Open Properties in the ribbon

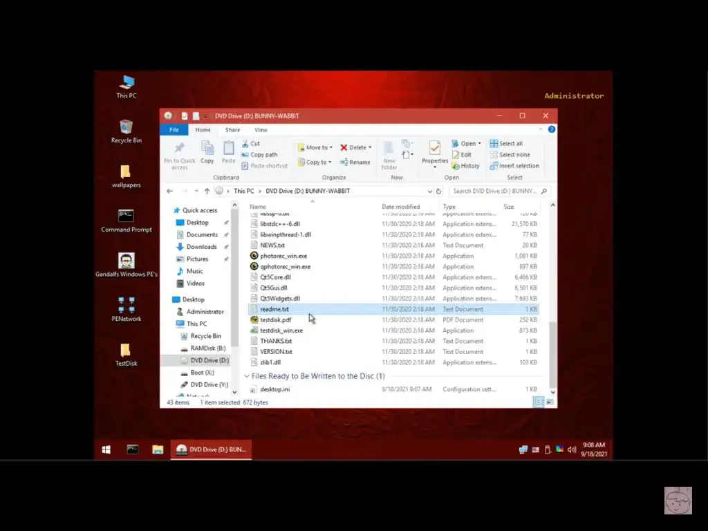[435, 154]
